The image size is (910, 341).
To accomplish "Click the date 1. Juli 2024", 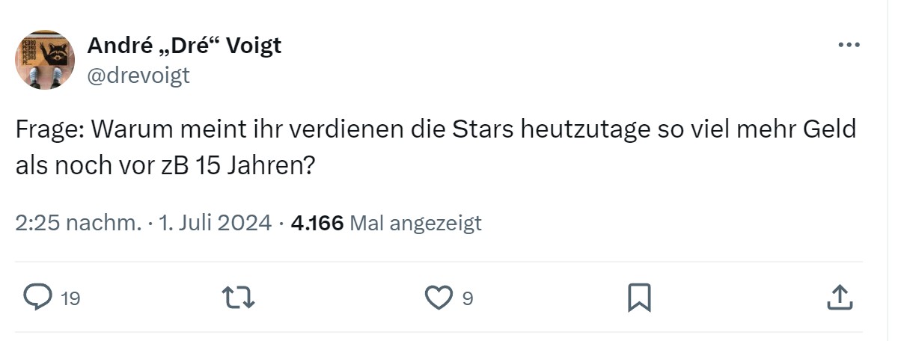I will click(x=216, y=223).
